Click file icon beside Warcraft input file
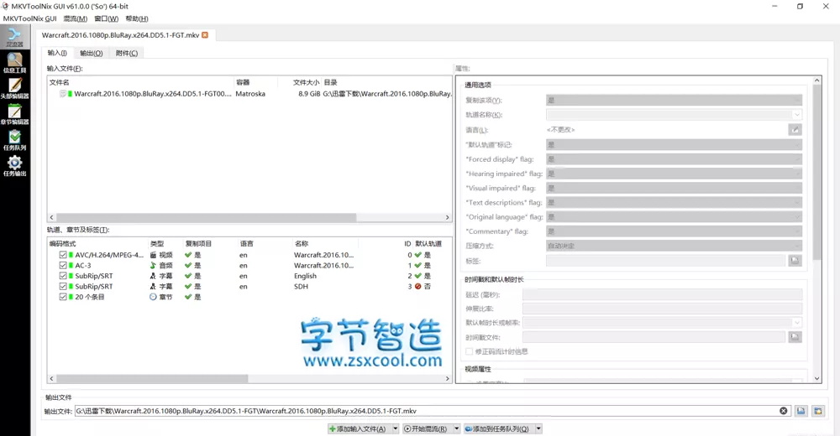Viewport: 840px width, 436px height. [63, 94]
